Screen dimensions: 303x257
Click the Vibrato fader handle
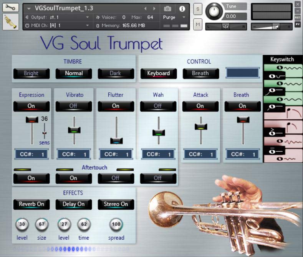pyautogui.click(x=74, y=130)
